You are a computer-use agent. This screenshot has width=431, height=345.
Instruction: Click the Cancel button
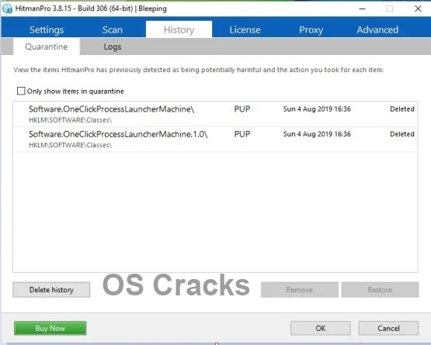[388, 328]
